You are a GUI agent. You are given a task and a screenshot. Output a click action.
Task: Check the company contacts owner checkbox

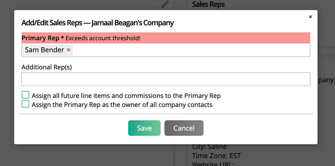pyautogui.click(x=25, y=104)
